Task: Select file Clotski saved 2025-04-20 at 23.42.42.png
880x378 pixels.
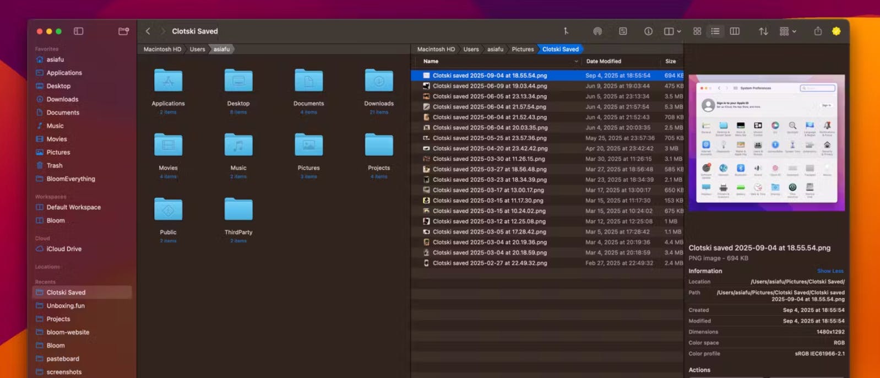Action: pyautogui.click(x=490, y=148)
